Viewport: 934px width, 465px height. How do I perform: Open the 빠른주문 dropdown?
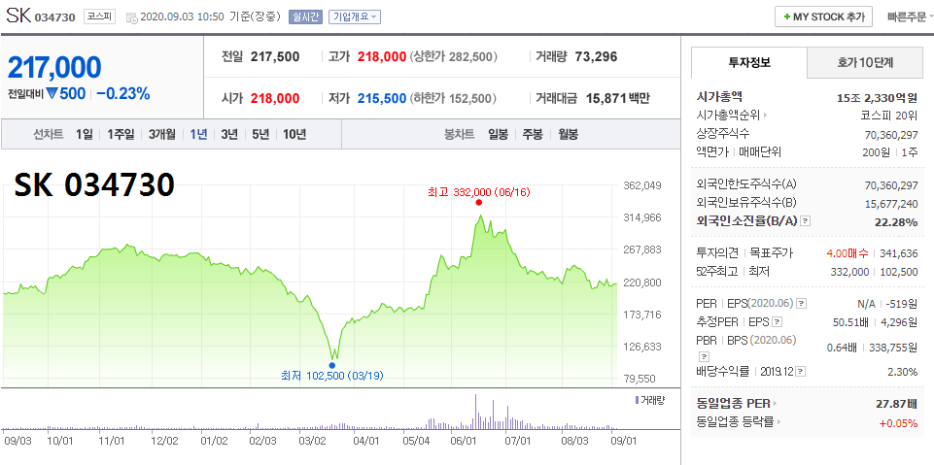click(x=910, y=17)
